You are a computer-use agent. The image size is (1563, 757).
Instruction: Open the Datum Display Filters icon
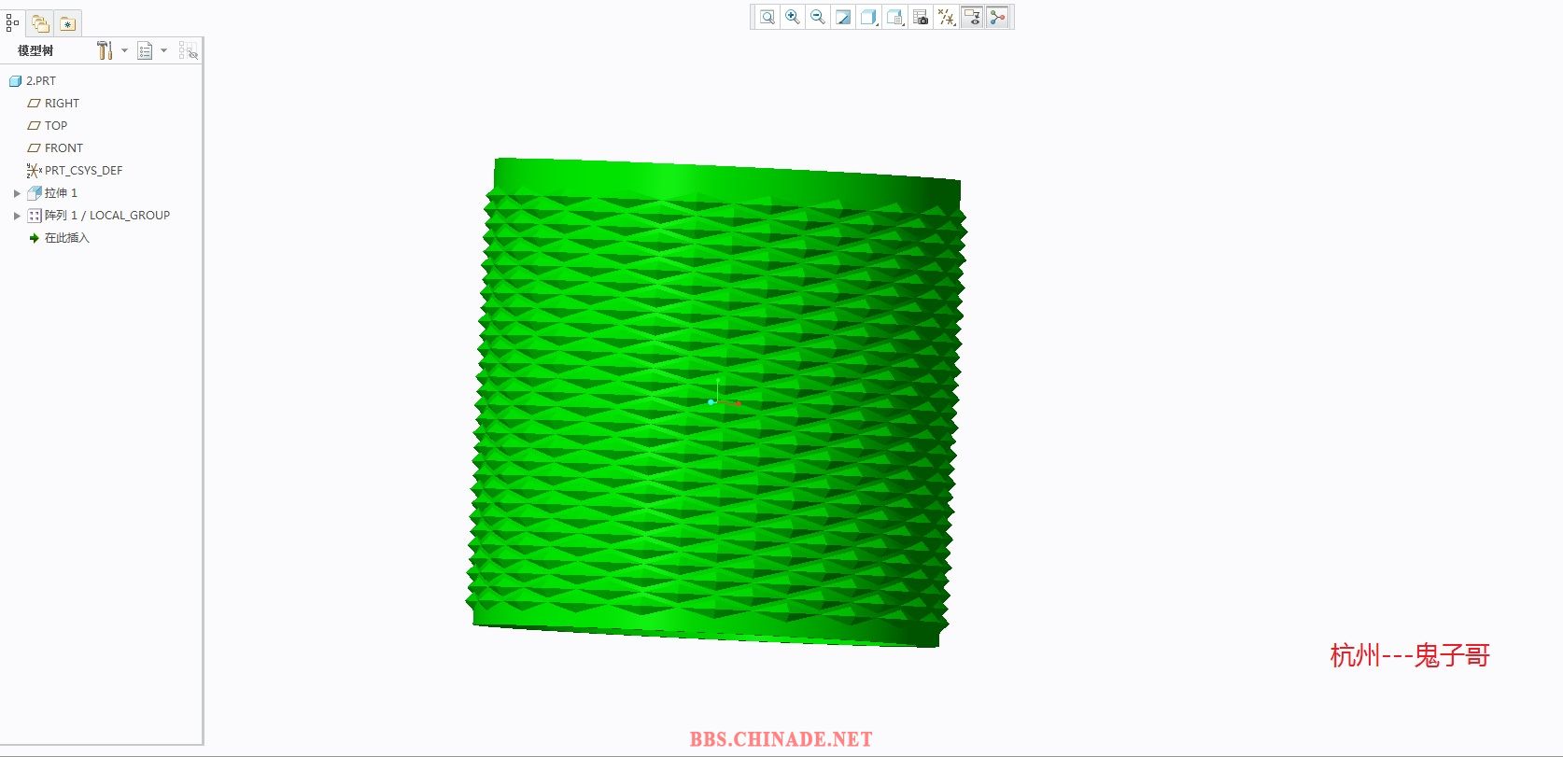[946, 17]
